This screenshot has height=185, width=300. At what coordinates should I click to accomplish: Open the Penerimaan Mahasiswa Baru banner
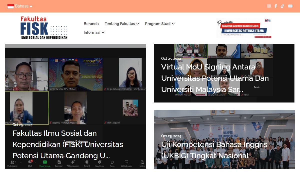pos(244,28)
